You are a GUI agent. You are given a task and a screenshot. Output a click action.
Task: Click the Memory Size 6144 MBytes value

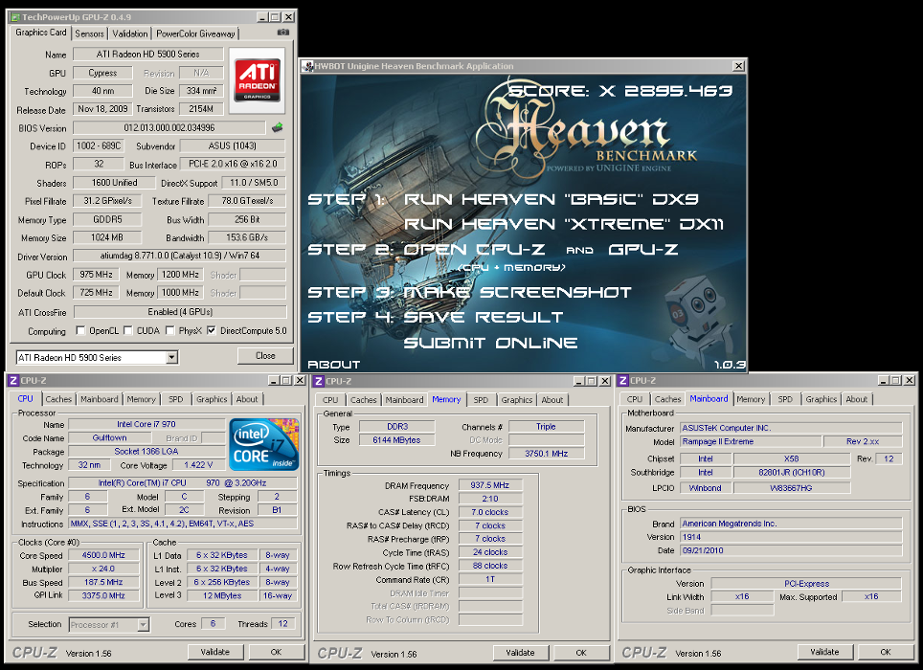396,440
